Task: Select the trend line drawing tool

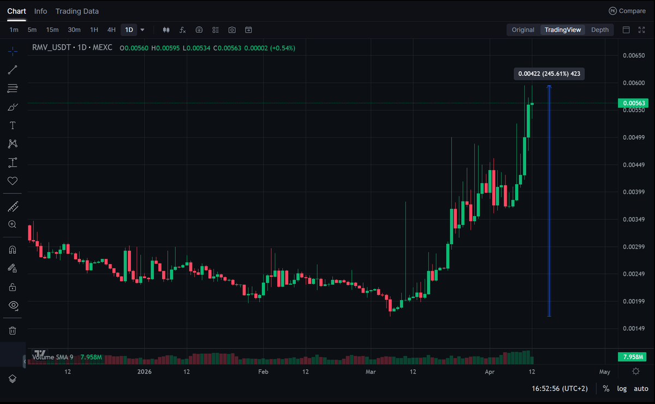Action: click(12, 69)
